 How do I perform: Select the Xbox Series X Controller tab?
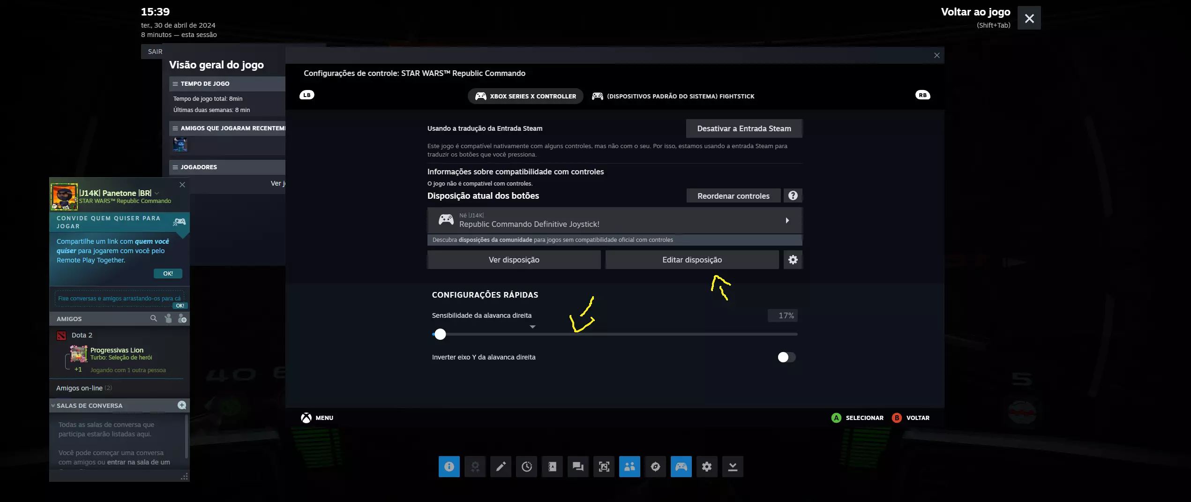(525, 96)
